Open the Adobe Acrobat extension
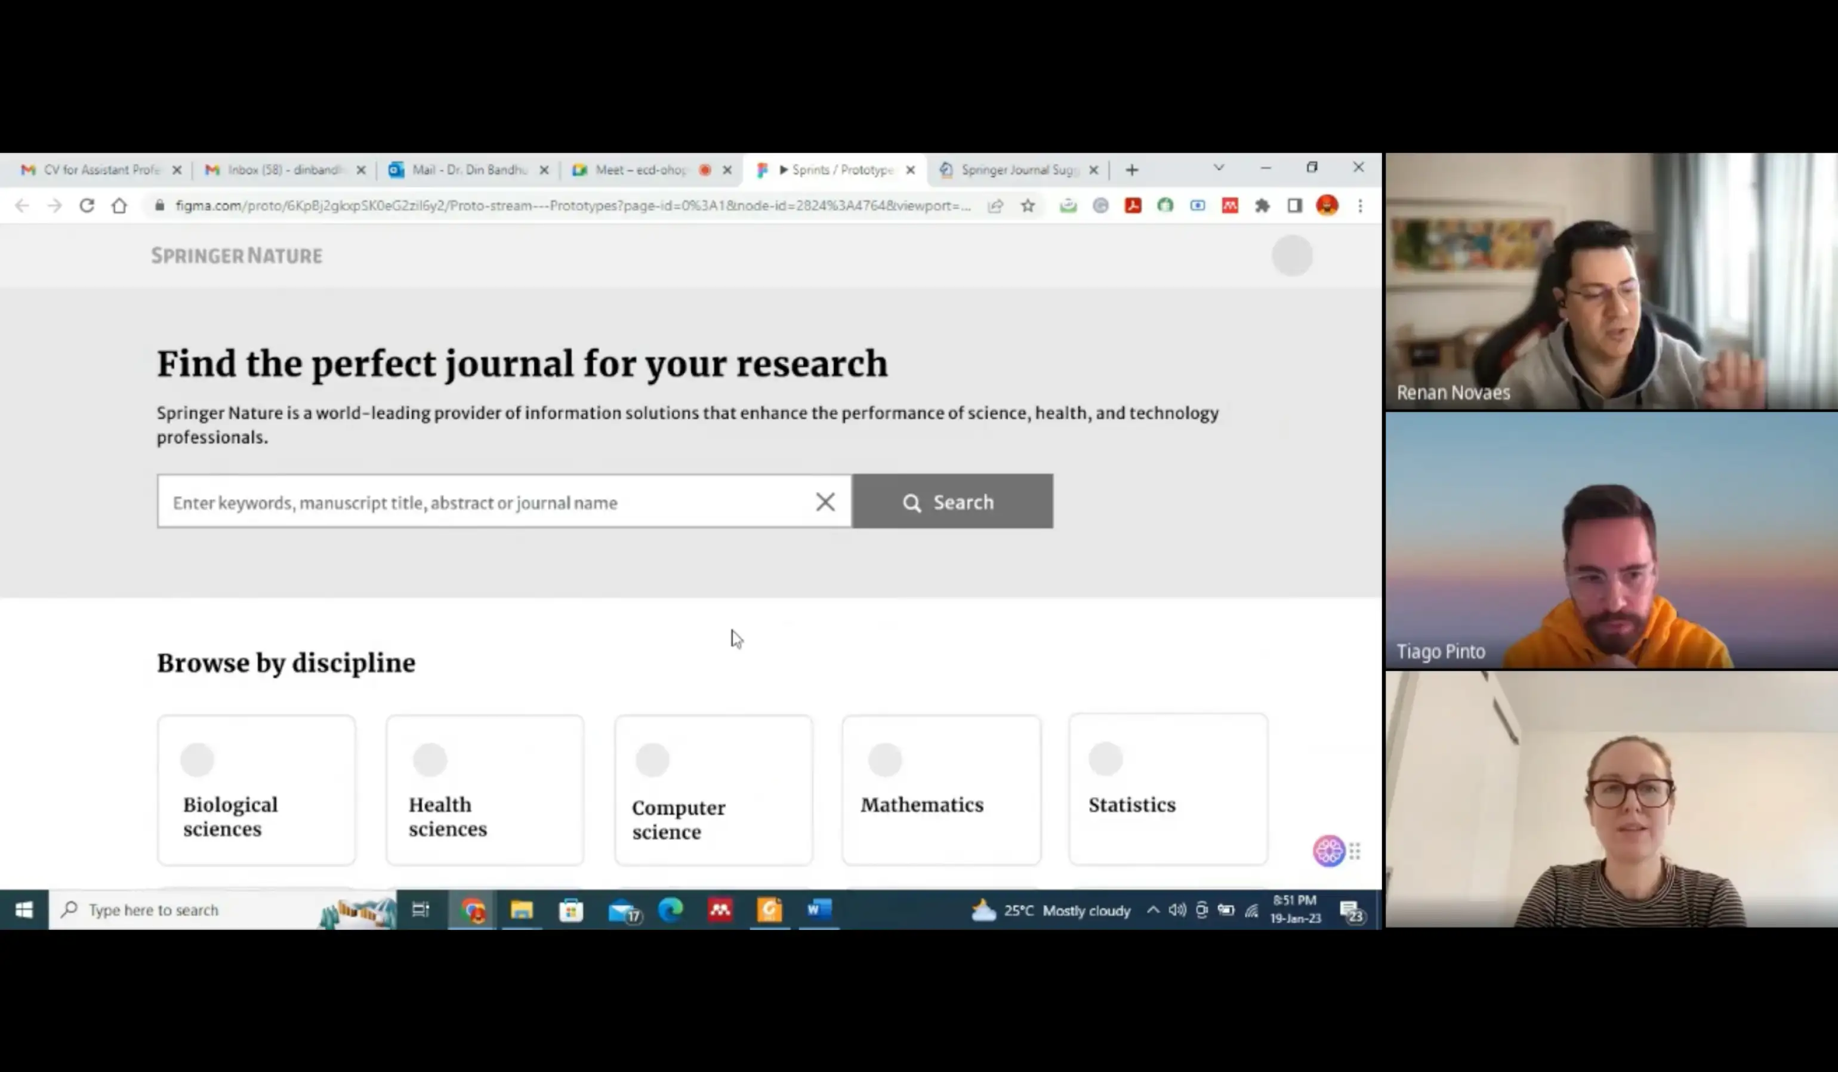This screenshot has width=1838, height=1072. [1133, 206]
